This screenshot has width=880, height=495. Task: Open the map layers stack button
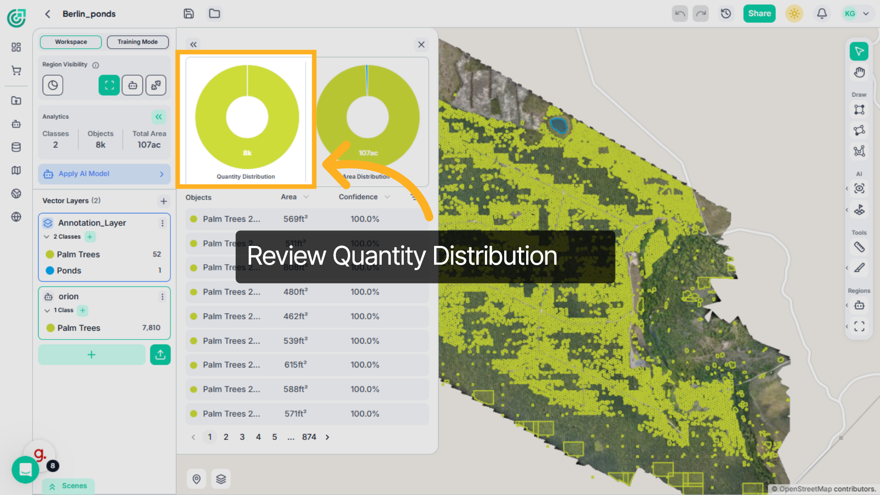click(221, 479)
